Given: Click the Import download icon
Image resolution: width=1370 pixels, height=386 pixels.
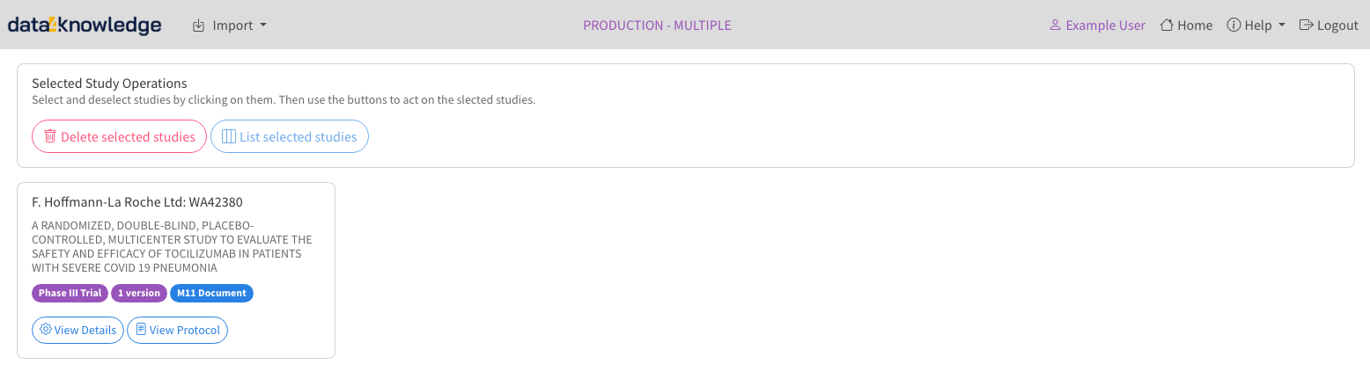Looking at the screenshot, I should 198,25.
